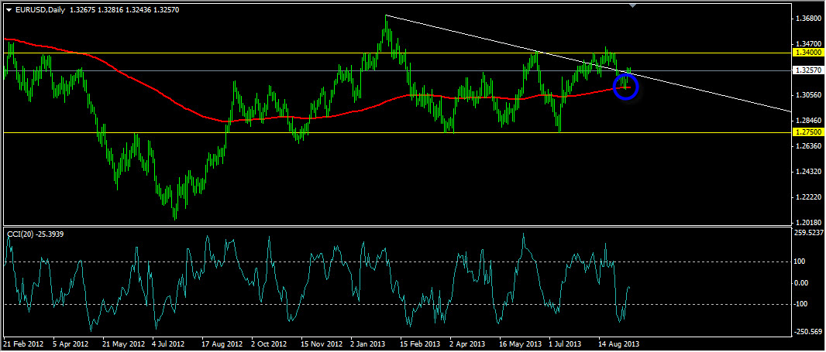
Task: Click the 21 Feb 2012 date label
Action: tap(22, 343)
